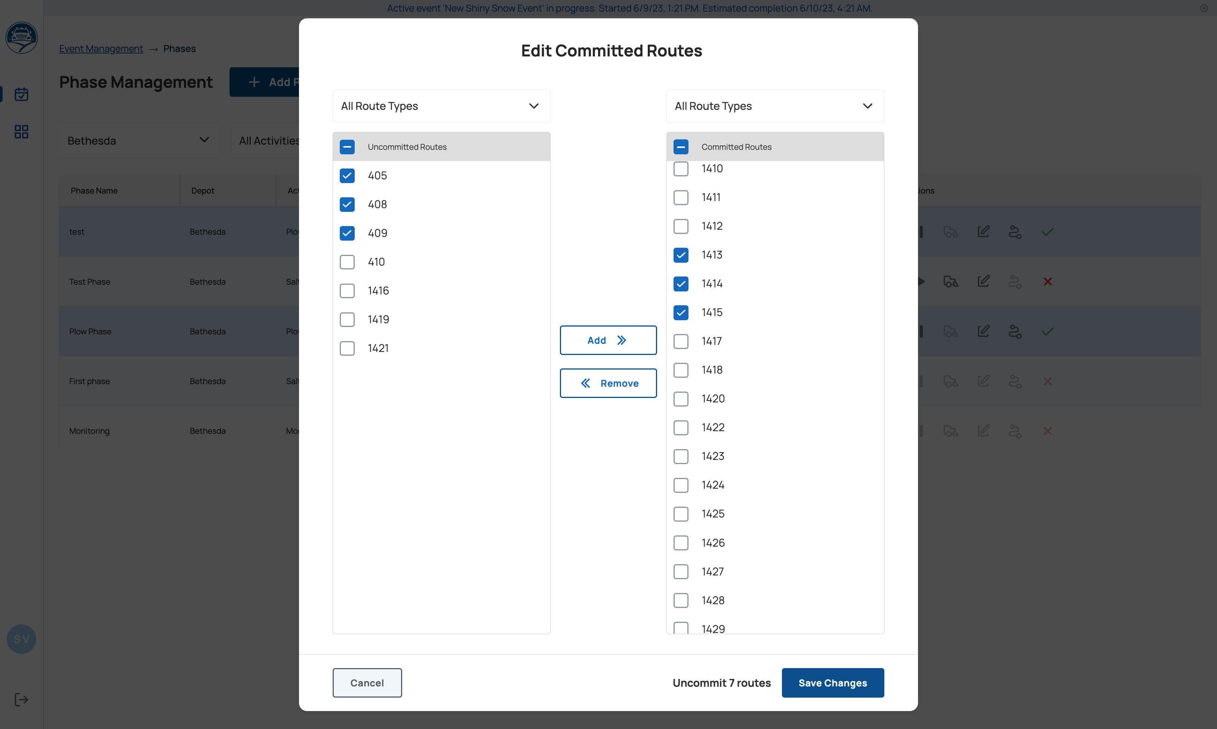
Task: Click the Event Management breadcrumb link
Action: 101,48
